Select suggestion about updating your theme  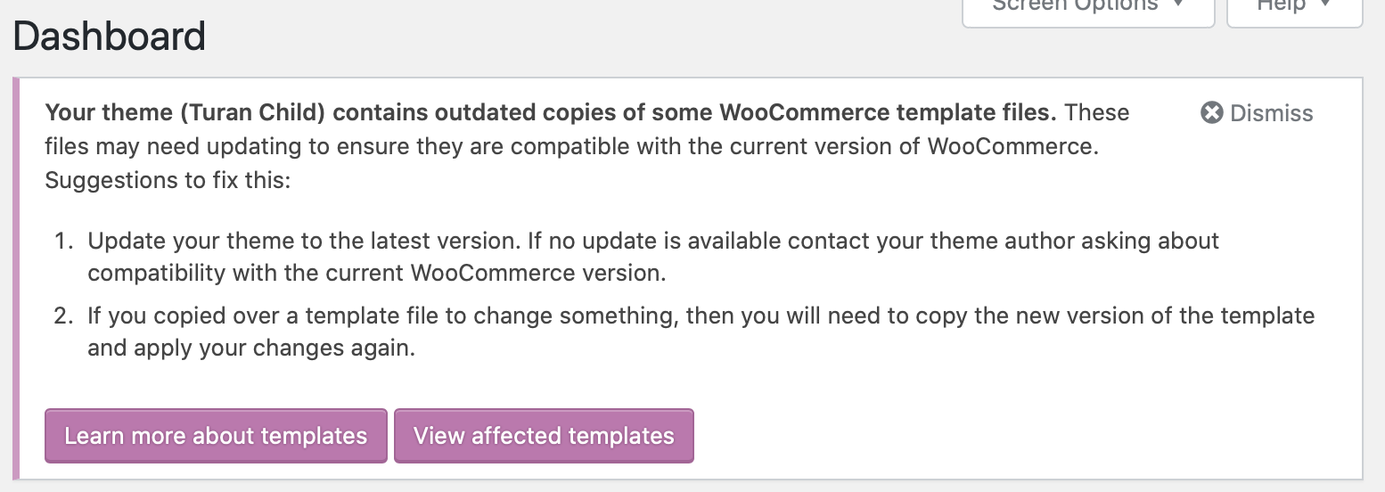(x=653, y=257)
